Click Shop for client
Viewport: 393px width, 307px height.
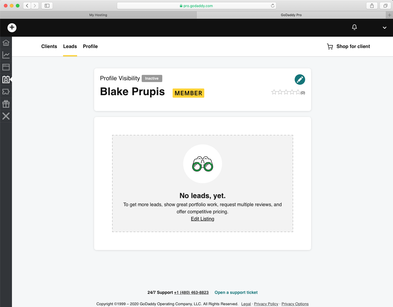[348, 47]
